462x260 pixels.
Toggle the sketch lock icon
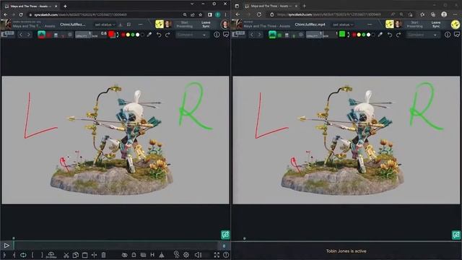(134, 255)
